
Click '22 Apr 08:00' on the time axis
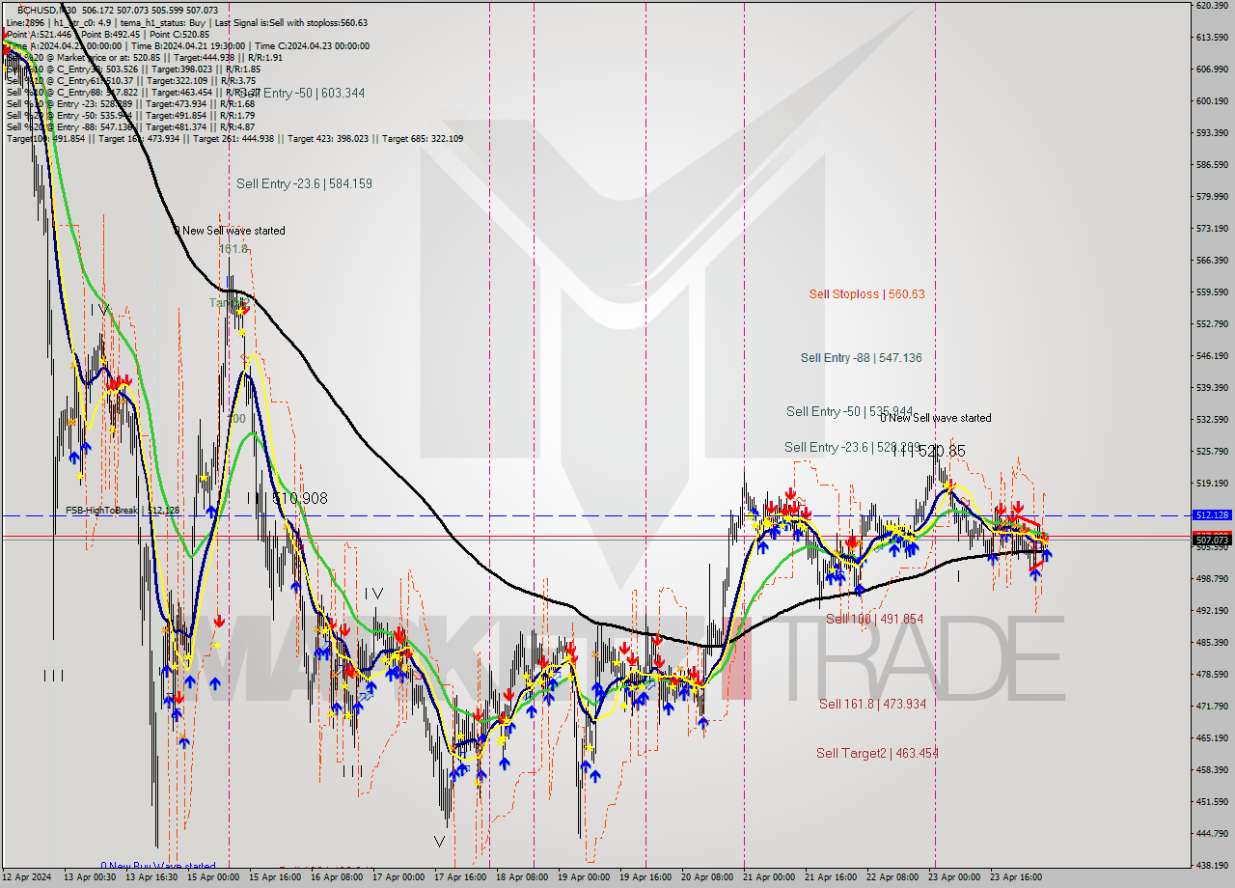click(892, 878)
